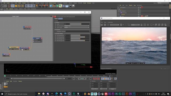Activate the Move tool
This screenshot has width=171, height=96.
[13, 6]
